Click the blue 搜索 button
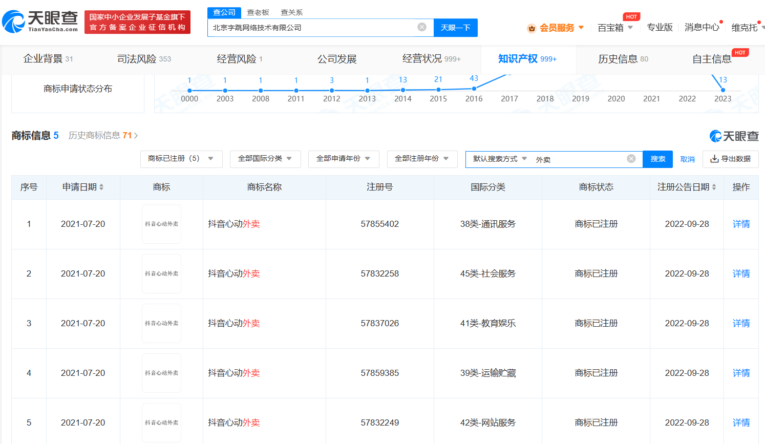This screenshot has height=444, width=765. (x=658, y=159)
